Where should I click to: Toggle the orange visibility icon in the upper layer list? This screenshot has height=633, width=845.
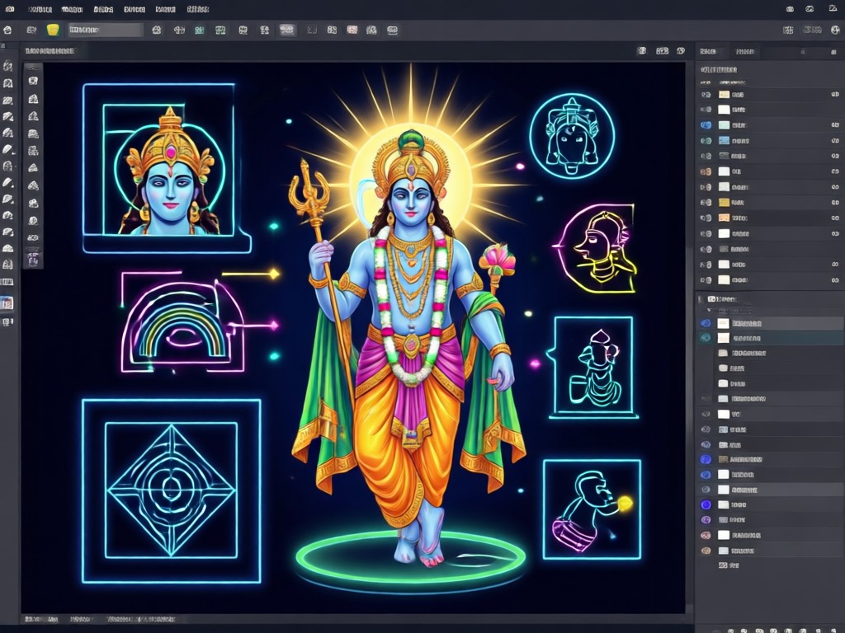706,171
